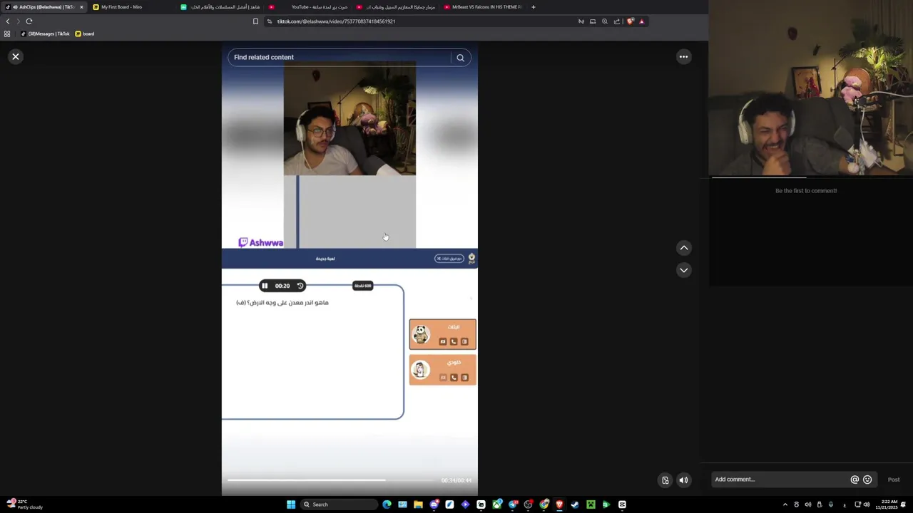Bookmark this page using the bookmark icon
Viewport: 913px width, 513px height.
coord(255,21)
